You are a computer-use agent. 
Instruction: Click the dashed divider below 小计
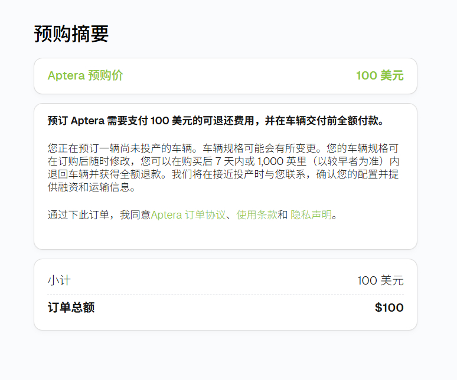(226, 294)
